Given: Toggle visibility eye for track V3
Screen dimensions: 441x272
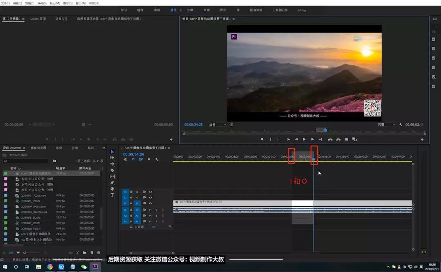Looking at the screenshot, I should pos(150,192).
